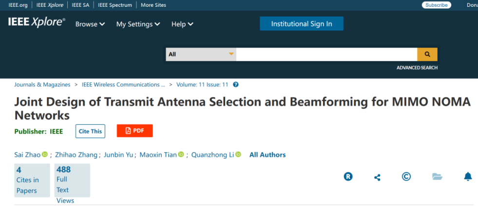Save to folder icon
478x206 pixels.
pyautogui.click(x=437, y=177)
